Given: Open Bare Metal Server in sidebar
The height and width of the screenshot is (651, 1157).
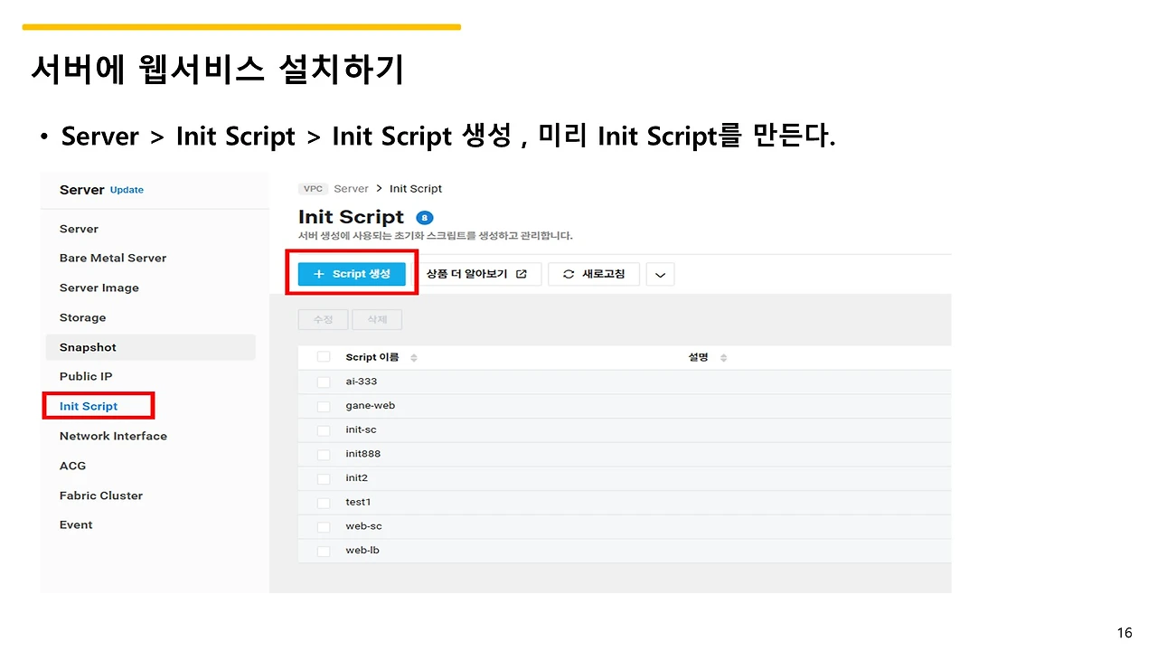Looking at the screenshot, I should point(113,258).
